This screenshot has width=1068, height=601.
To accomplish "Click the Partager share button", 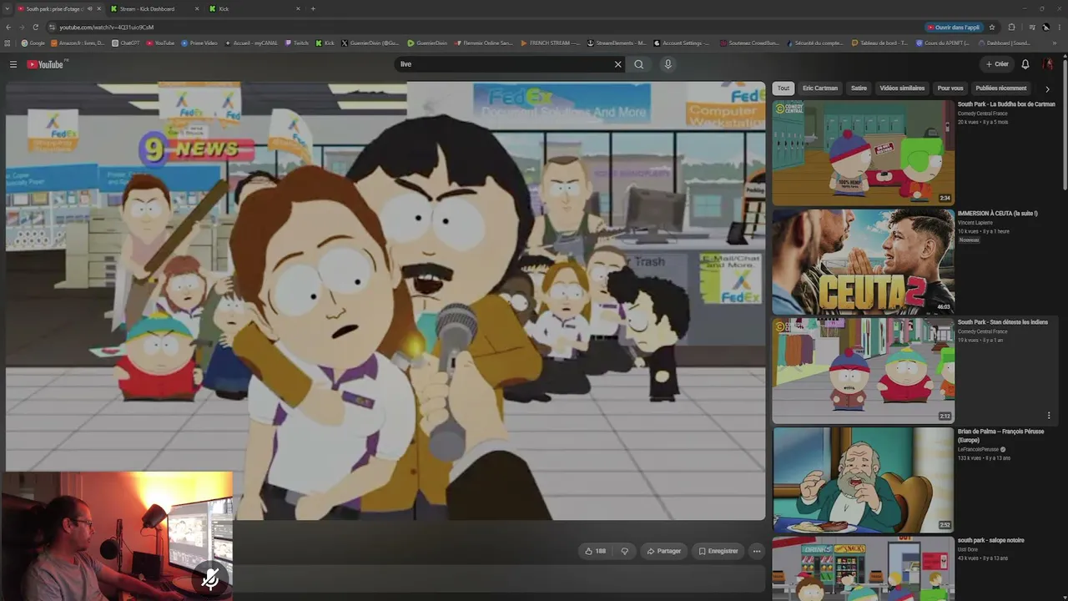I will tap(664, 551).
